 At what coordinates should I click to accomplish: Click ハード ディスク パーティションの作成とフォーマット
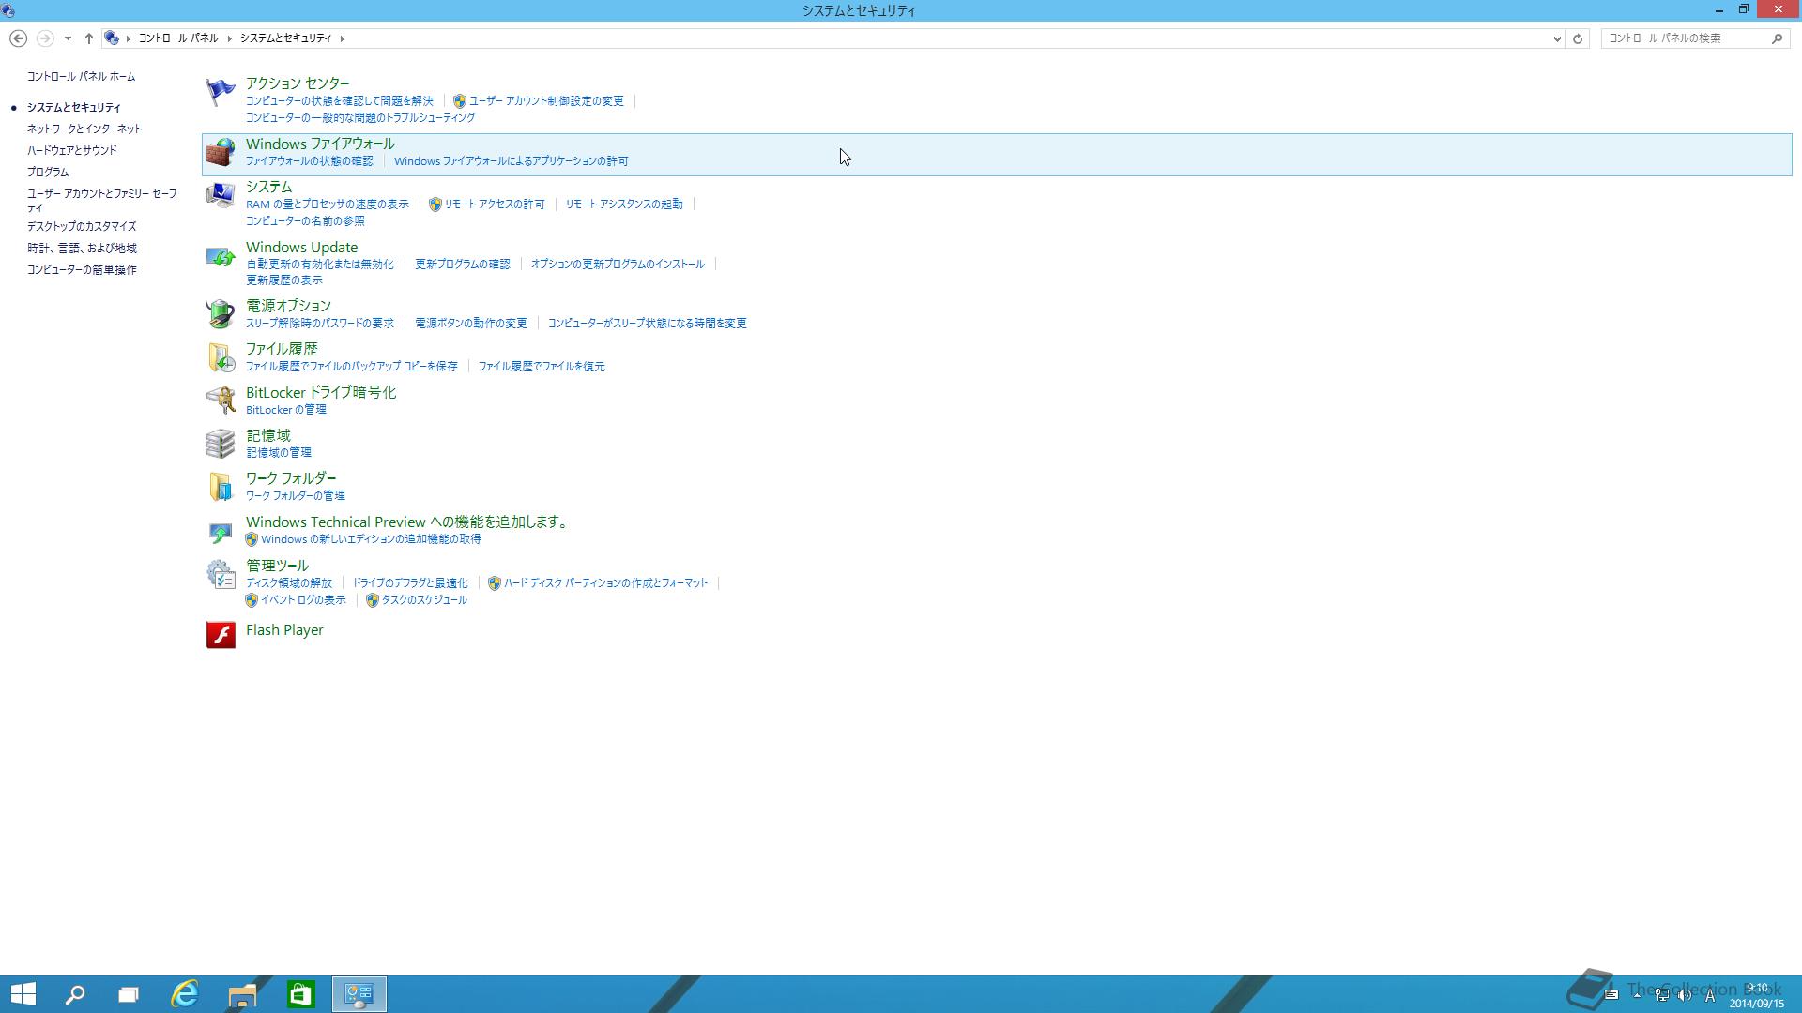[605, 583]
